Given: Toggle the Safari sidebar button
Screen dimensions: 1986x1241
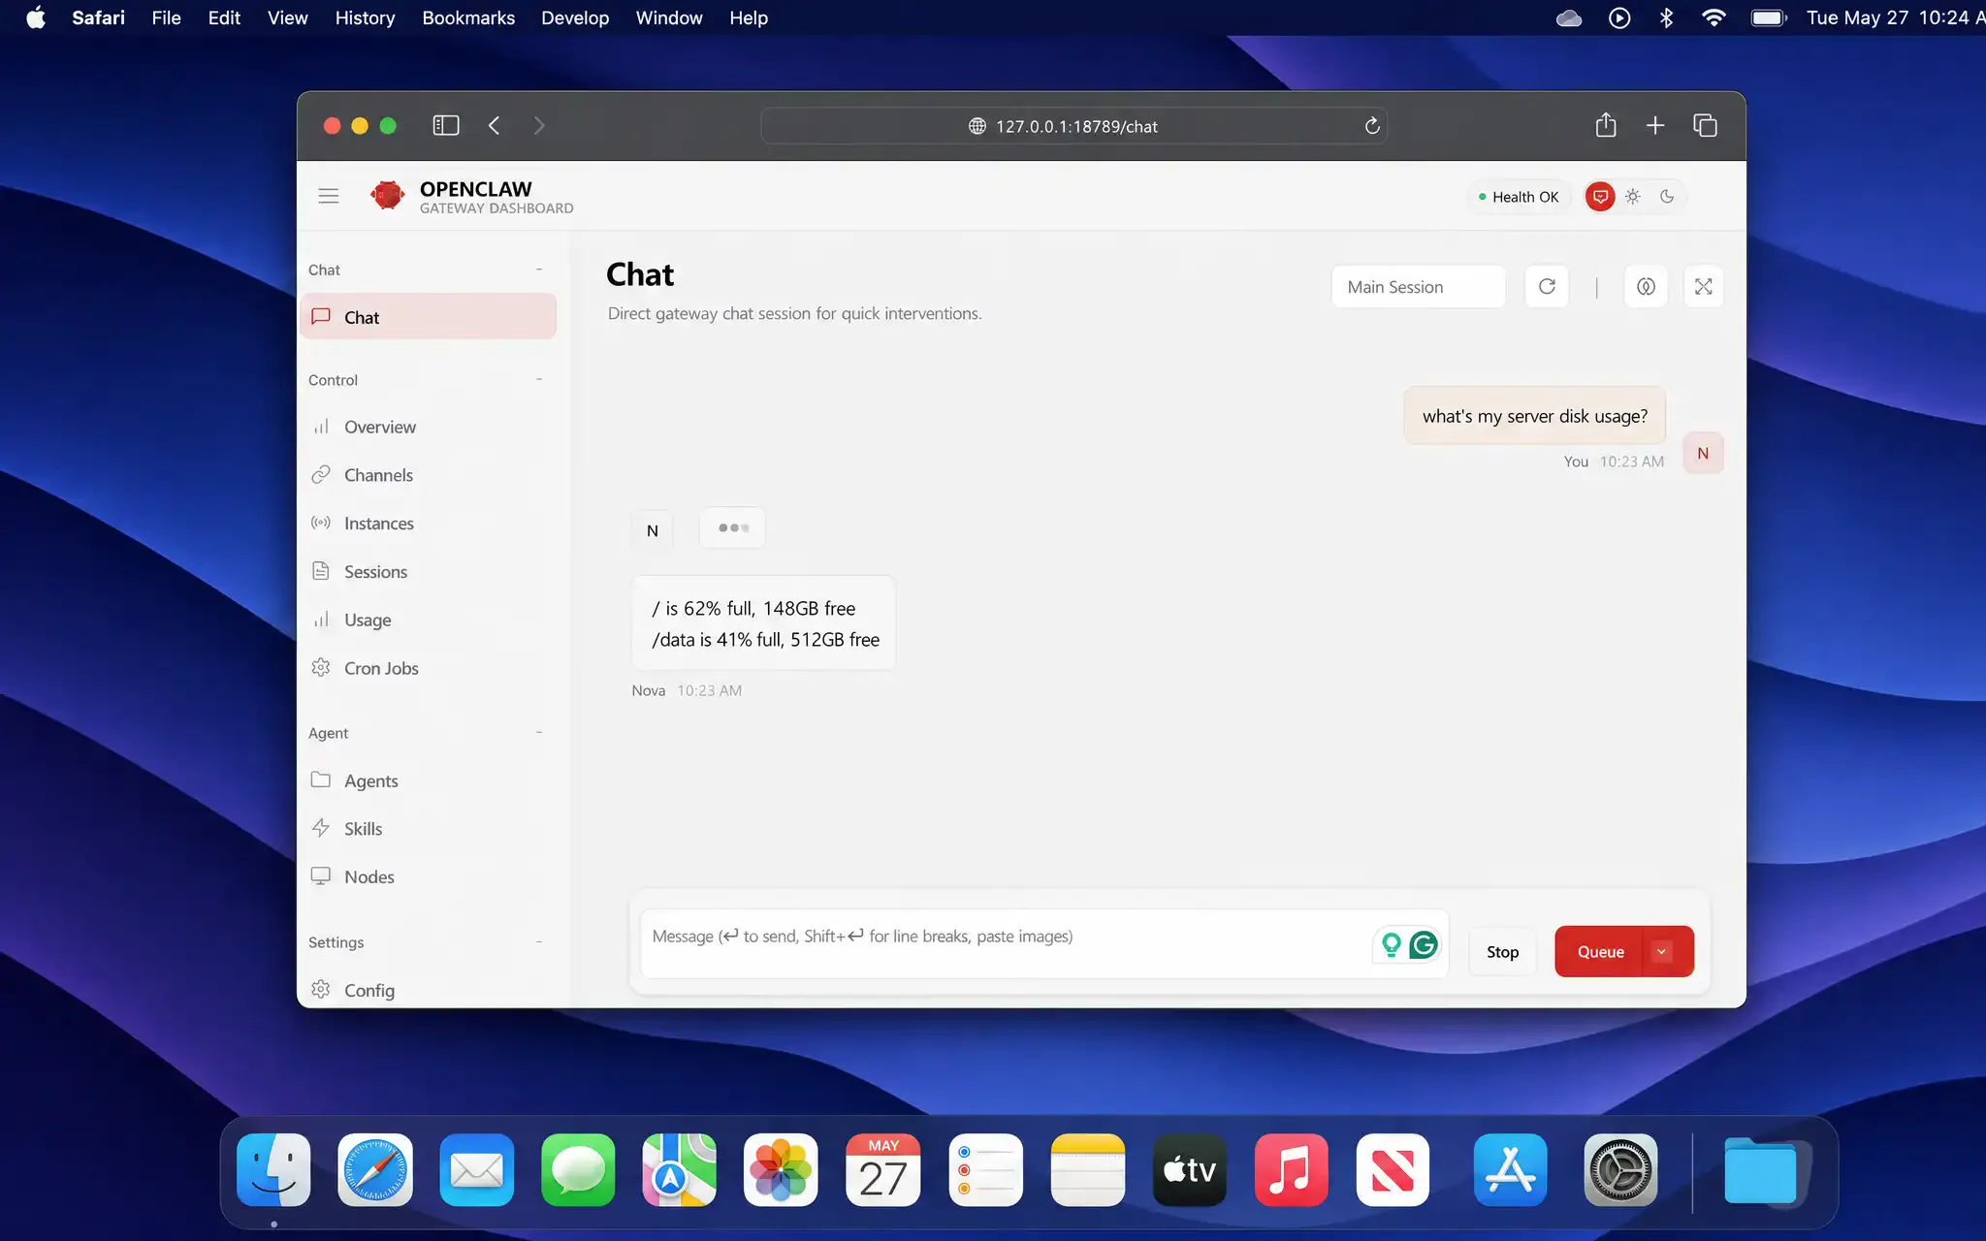Looking at the screenshot, I should (445, 126).
